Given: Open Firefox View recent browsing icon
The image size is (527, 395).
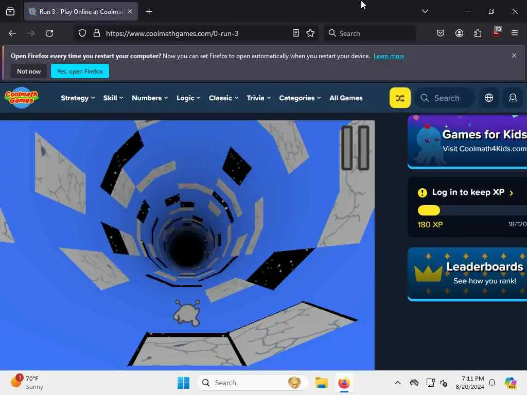Looking at the screenshot, I should point(10,12).
